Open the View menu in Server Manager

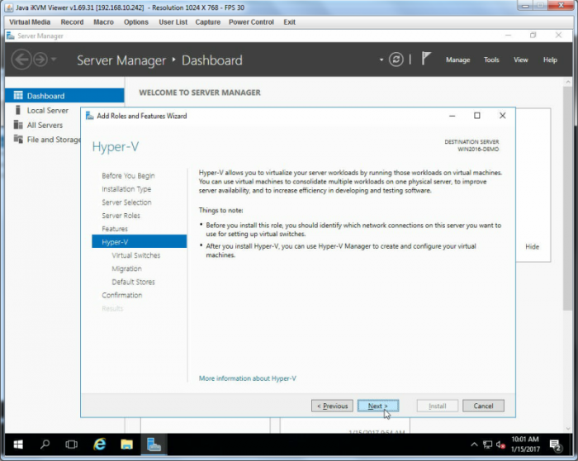pyautogui.click(x=521, y=59)
